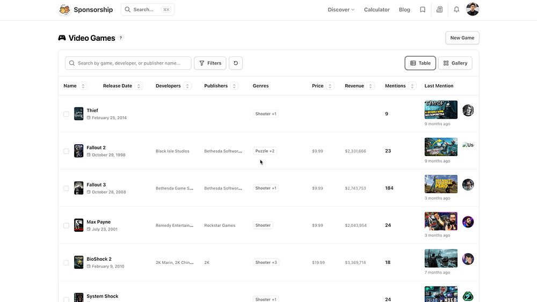Screen dimensions: 537x302
Task: Sort by Name column arrows
Action: tap(83, 86)
